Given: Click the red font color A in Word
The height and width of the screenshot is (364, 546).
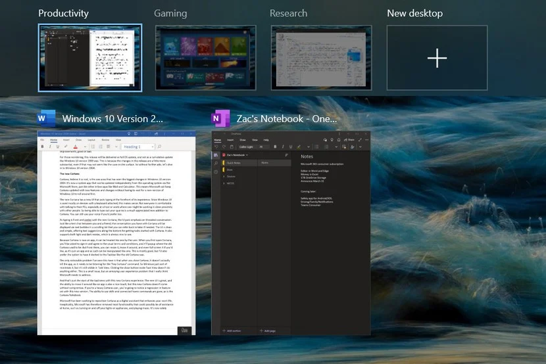Looking at the screenshot, I should (75, 147).
